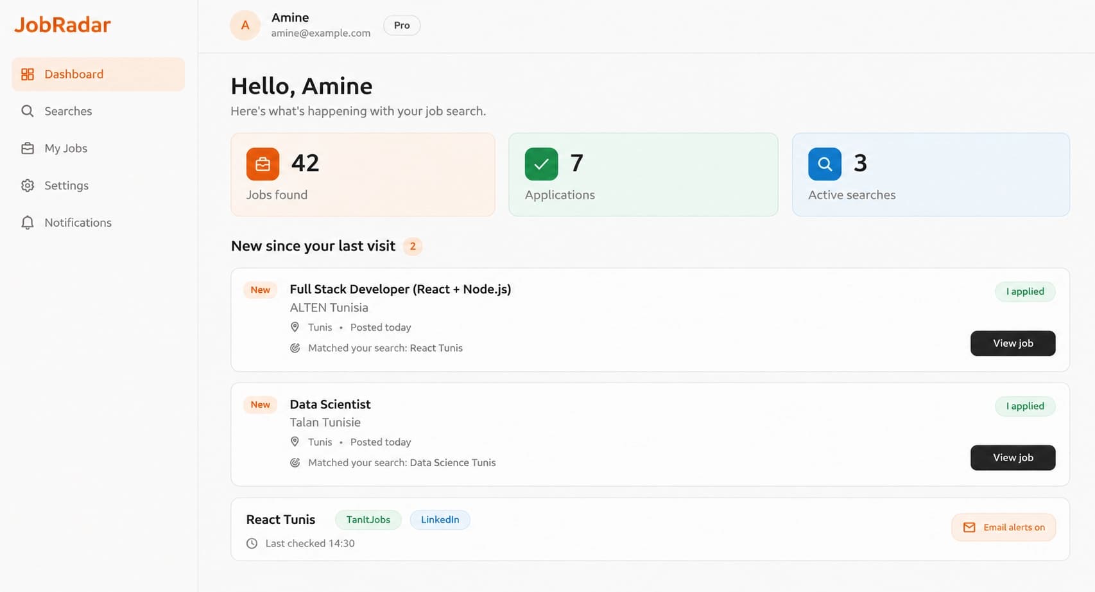The image size is (1095, 592).
Task: Click the Dashboard grid icon
Action: 28,74
